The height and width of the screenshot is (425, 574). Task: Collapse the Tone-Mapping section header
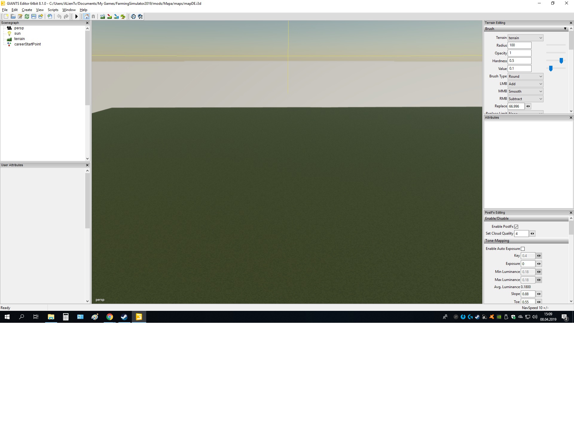tap(526, 241)
